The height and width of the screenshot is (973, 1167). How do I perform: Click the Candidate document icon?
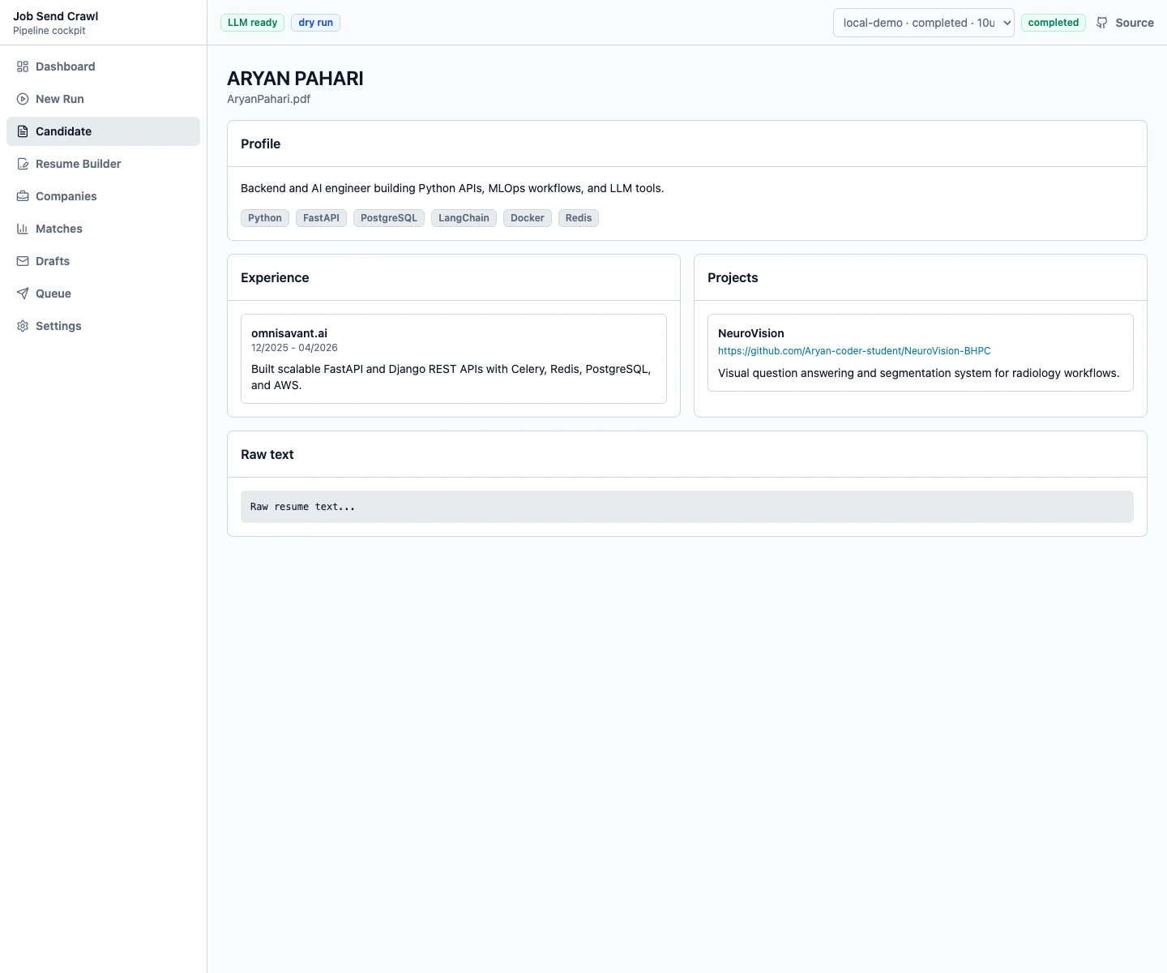[x=23, y=131]
